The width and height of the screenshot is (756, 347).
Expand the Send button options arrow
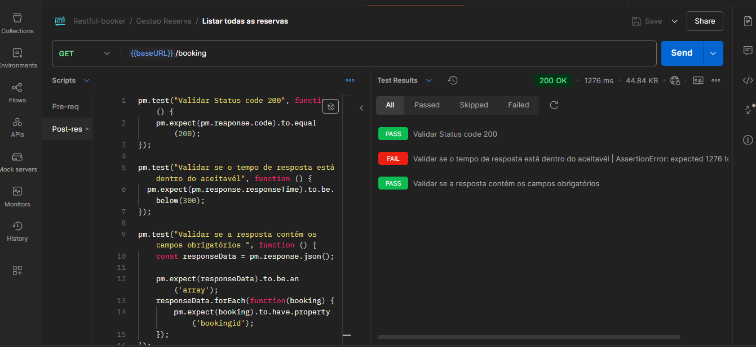(x=713, y=53)
